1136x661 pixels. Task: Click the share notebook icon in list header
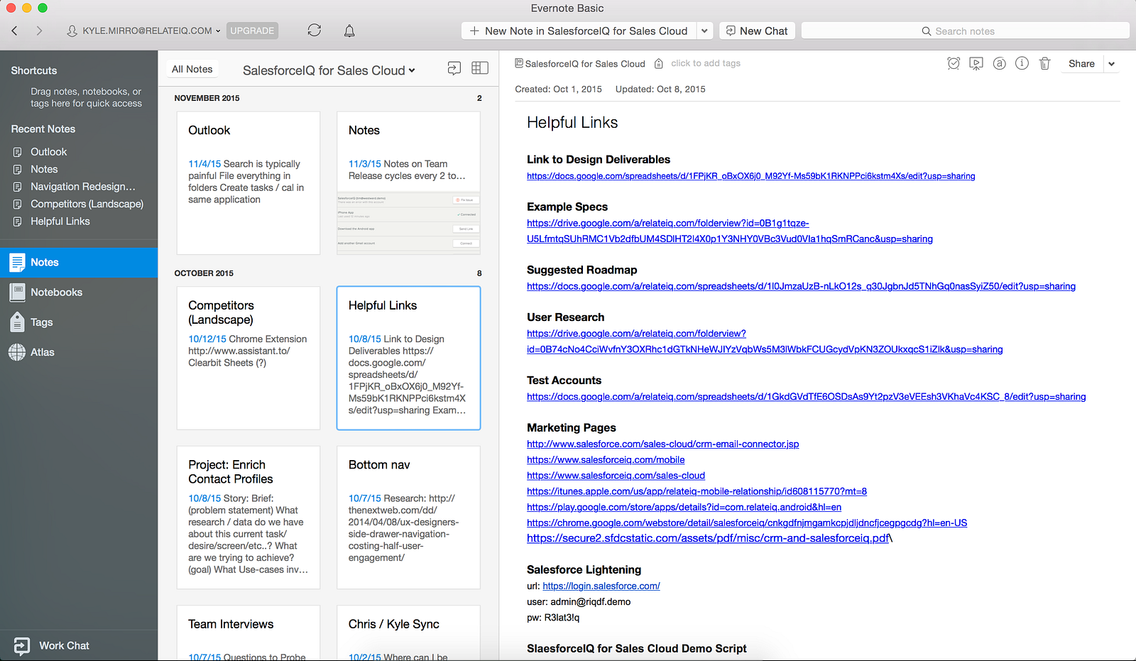click(x=454, y=68)
